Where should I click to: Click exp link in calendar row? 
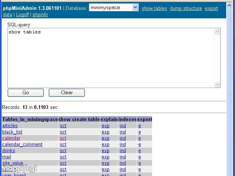point(105,138)
